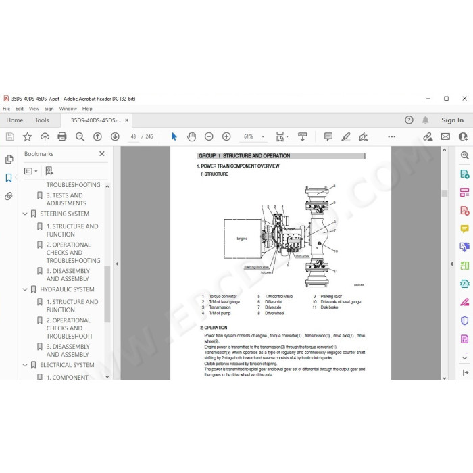Open Steering 3. DISASSEMBLY AND ASSEMBLY bookmark
The width and height of the screenshot is (473, 473).
68,275
